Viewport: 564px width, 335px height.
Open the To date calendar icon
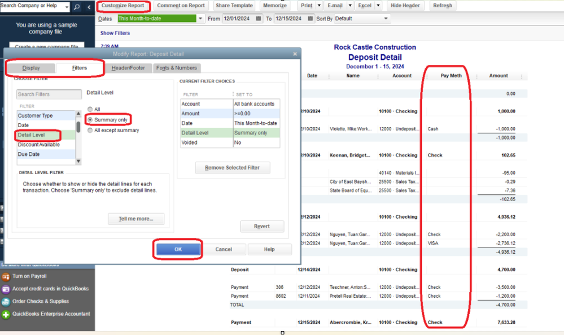pos(311,19)
